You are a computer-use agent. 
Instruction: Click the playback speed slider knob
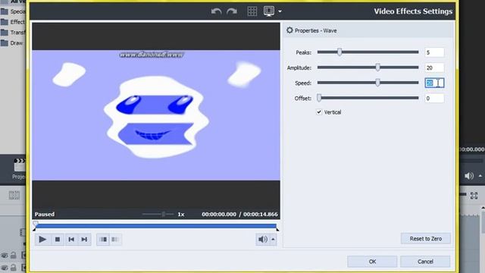coord(164,214)
